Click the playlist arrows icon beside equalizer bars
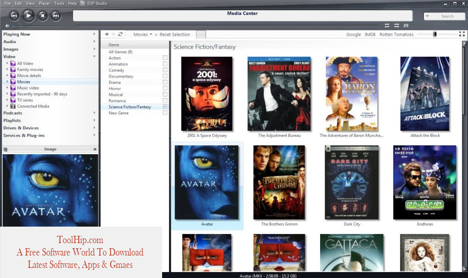 click(x=397, y=25)
